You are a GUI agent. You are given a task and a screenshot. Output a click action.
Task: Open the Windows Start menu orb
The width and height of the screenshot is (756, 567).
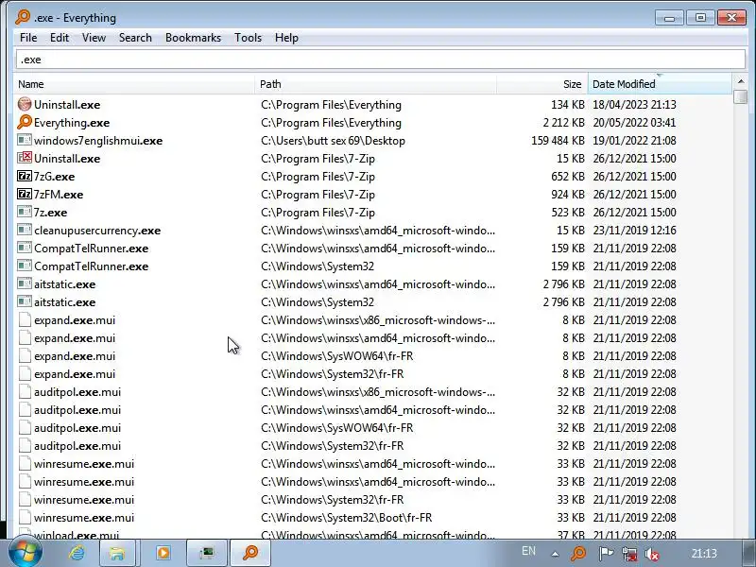click(x=26, y=553)
